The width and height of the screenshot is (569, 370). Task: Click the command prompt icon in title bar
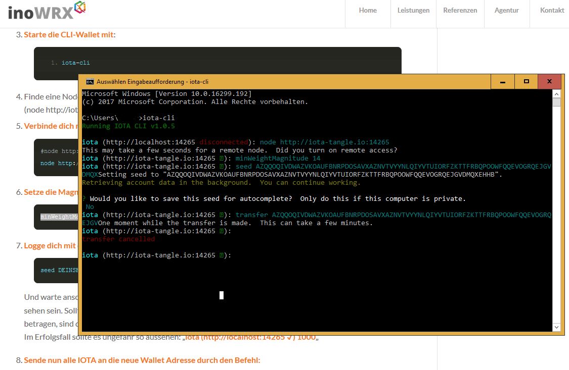90,82
